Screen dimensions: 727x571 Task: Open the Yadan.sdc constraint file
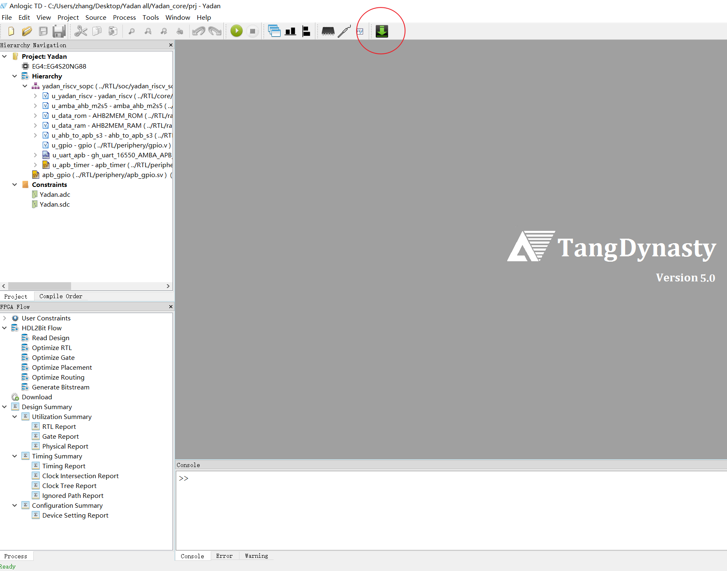tap(55, 204)
